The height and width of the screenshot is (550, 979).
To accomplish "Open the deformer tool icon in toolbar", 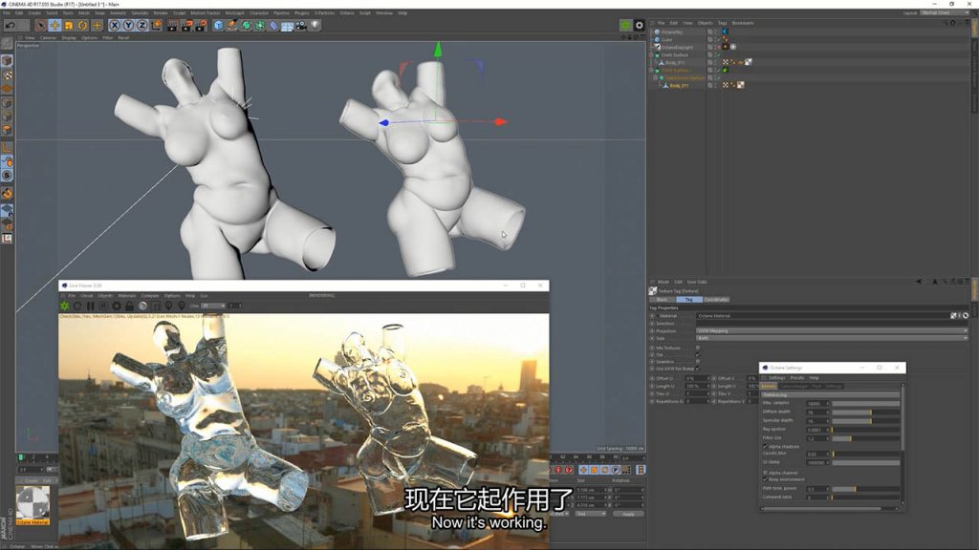I will coord(273,26).
